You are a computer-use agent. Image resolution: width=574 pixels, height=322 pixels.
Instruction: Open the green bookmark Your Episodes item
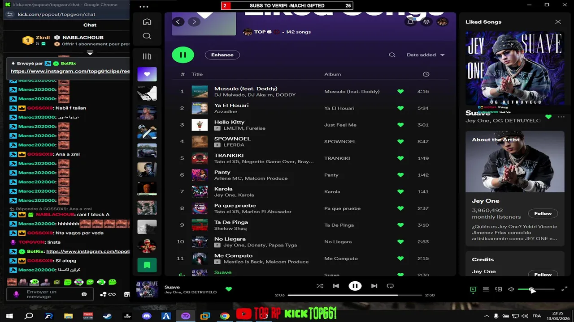[x=147, y=265]
